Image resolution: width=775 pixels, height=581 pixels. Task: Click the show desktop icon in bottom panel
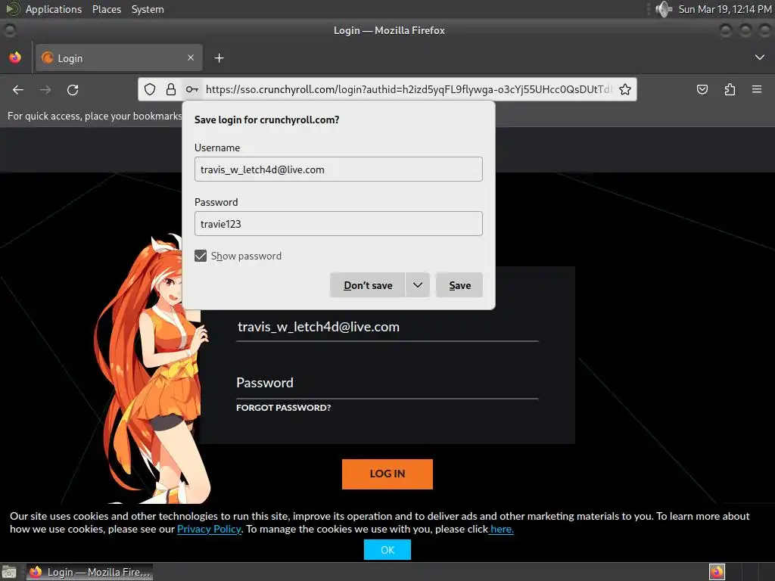(9, 572)
